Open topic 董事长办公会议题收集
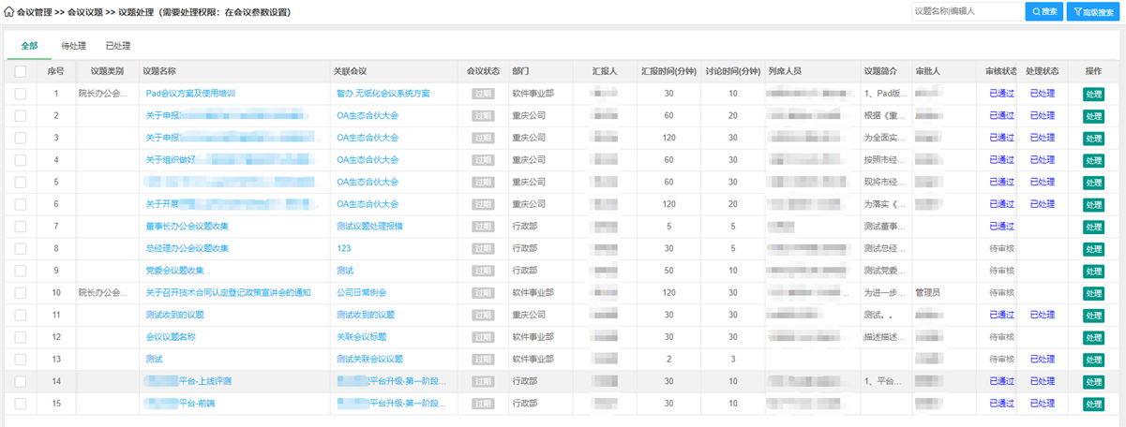Viewport: 1126px width, 427px height. pyautogui.click(x=188, y=227)
